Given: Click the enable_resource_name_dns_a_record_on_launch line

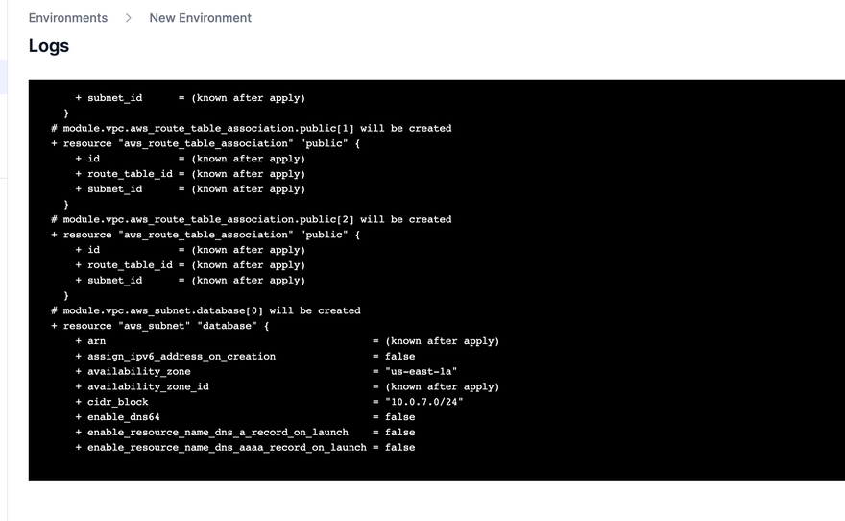Looking at the screenshot, I should click(x=245, y=432).
